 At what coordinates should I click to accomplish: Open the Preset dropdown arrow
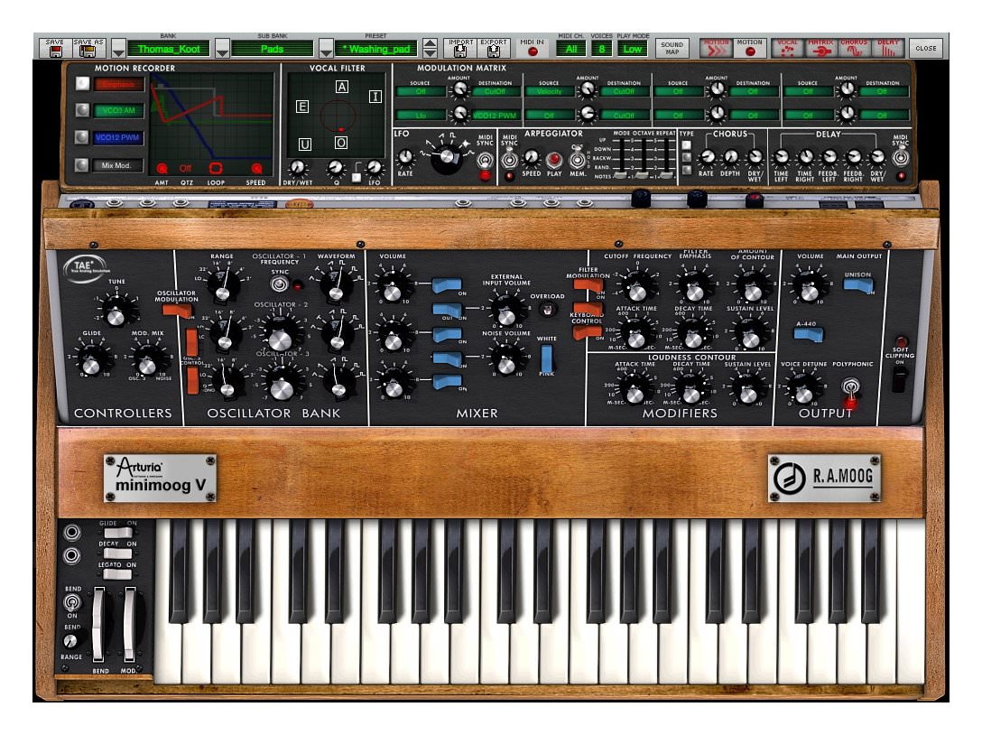pos(326,49)
